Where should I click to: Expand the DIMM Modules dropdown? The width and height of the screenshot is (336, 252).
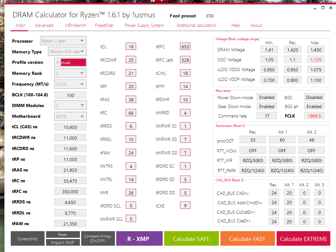pyautogui.click(x=70, y=105)
